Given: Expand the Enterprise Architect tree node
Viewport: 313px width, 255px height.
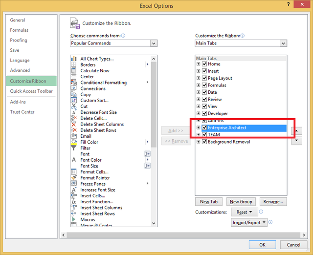Looking at the screenshot, I should coord(198,127).
